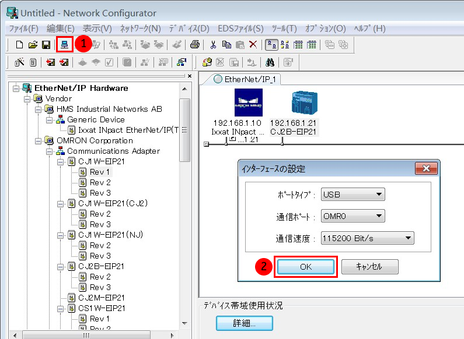Click the Cut scissors icon

214,45
